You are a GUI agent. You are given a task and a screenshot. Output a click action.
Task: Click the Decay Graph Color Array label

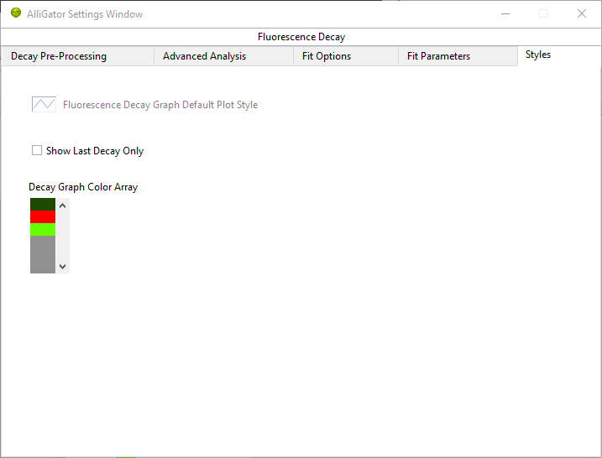(83, 187)
